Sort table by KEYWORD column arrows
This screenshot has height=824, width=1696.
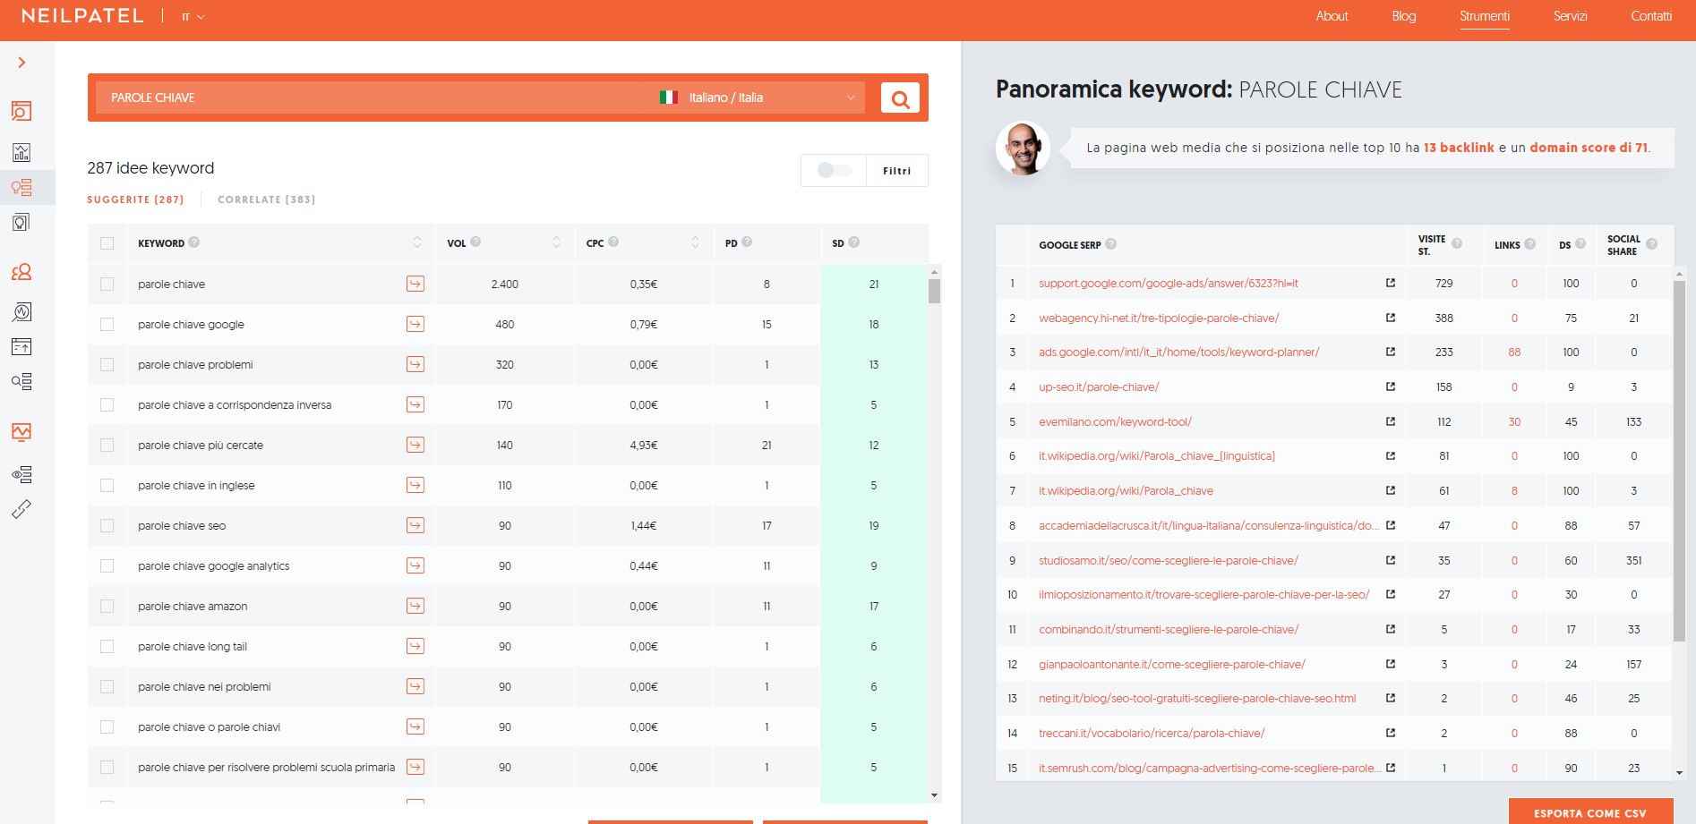417,242
